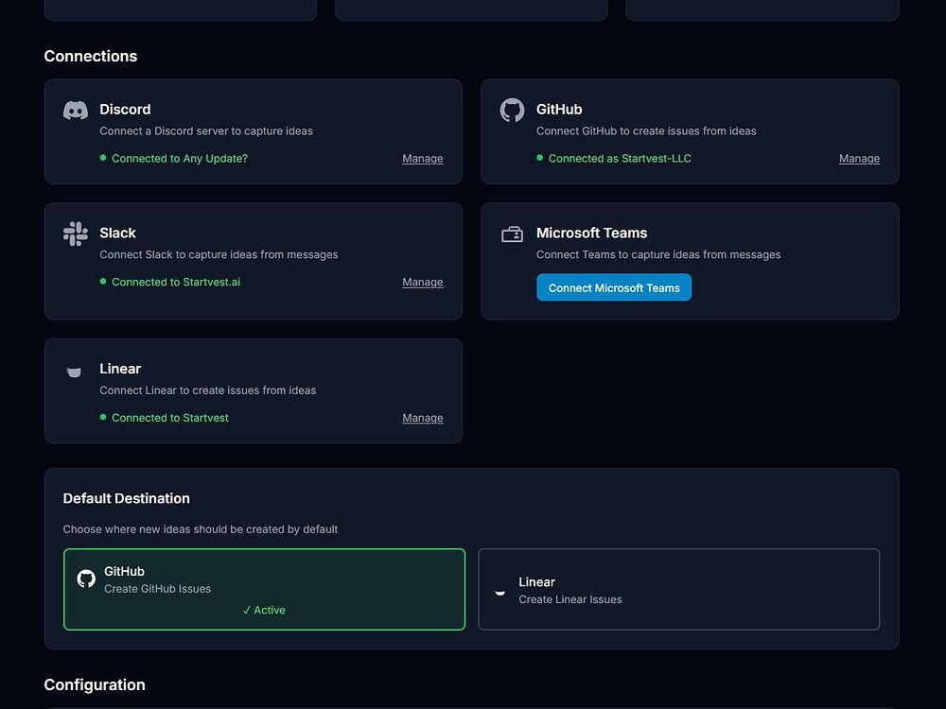Image resolution: width=946 pixels, height=709 pixels.
Task: Select GitHub as default destination
Action: click(264, 588)
